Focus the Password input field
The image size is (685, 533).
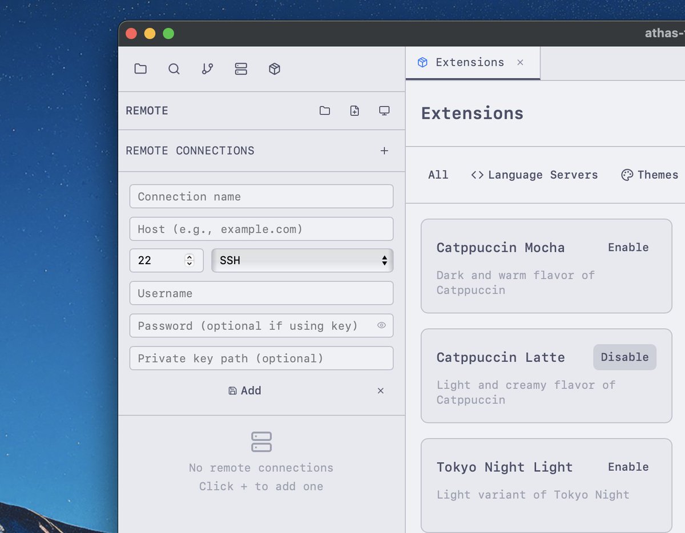(x=261, y=326)
